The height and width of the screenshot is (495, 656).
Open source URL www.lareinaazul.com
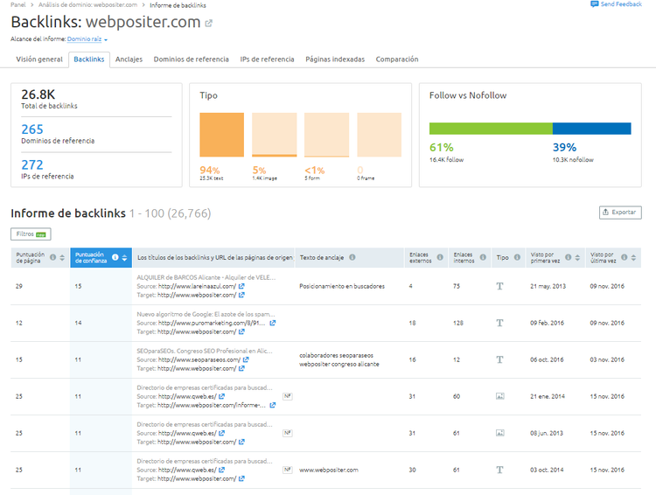197,286
